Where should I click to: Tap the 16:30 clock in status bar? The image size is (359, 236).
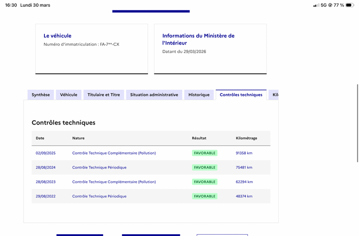pos(11,5)
